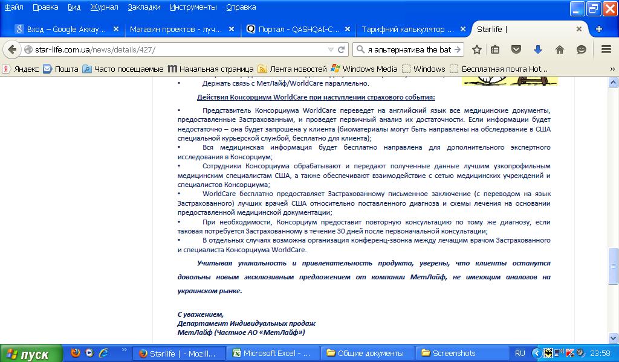Expand the Quick Launch overflow chevron
The width and height of the screenshot is (619, 362).
(125, 350)
